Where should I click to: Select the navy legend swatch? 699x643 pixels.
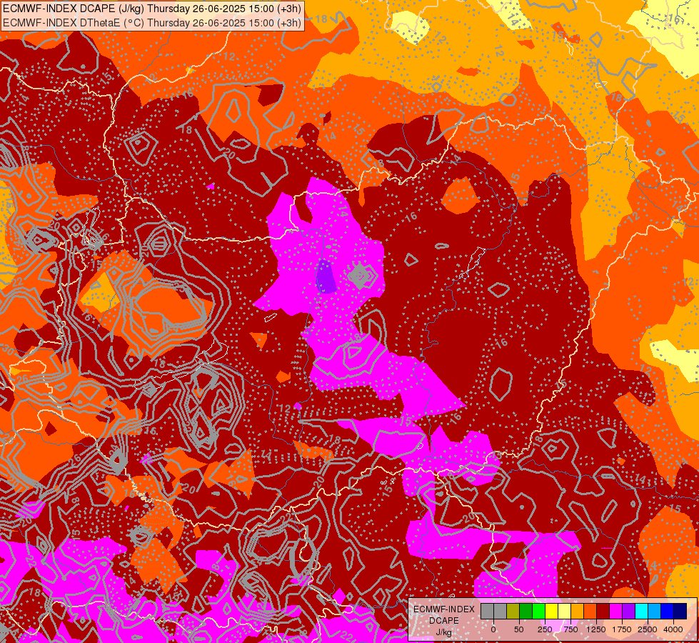680,611
